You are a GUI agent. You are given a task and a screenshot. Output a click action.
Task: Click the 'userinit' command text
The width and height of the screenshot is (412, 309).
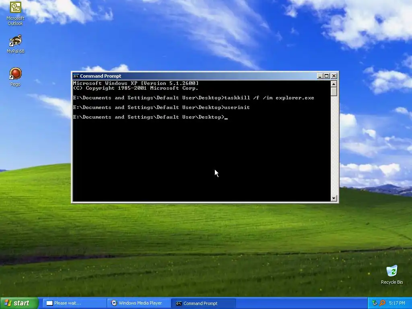[x=237, y=107]
